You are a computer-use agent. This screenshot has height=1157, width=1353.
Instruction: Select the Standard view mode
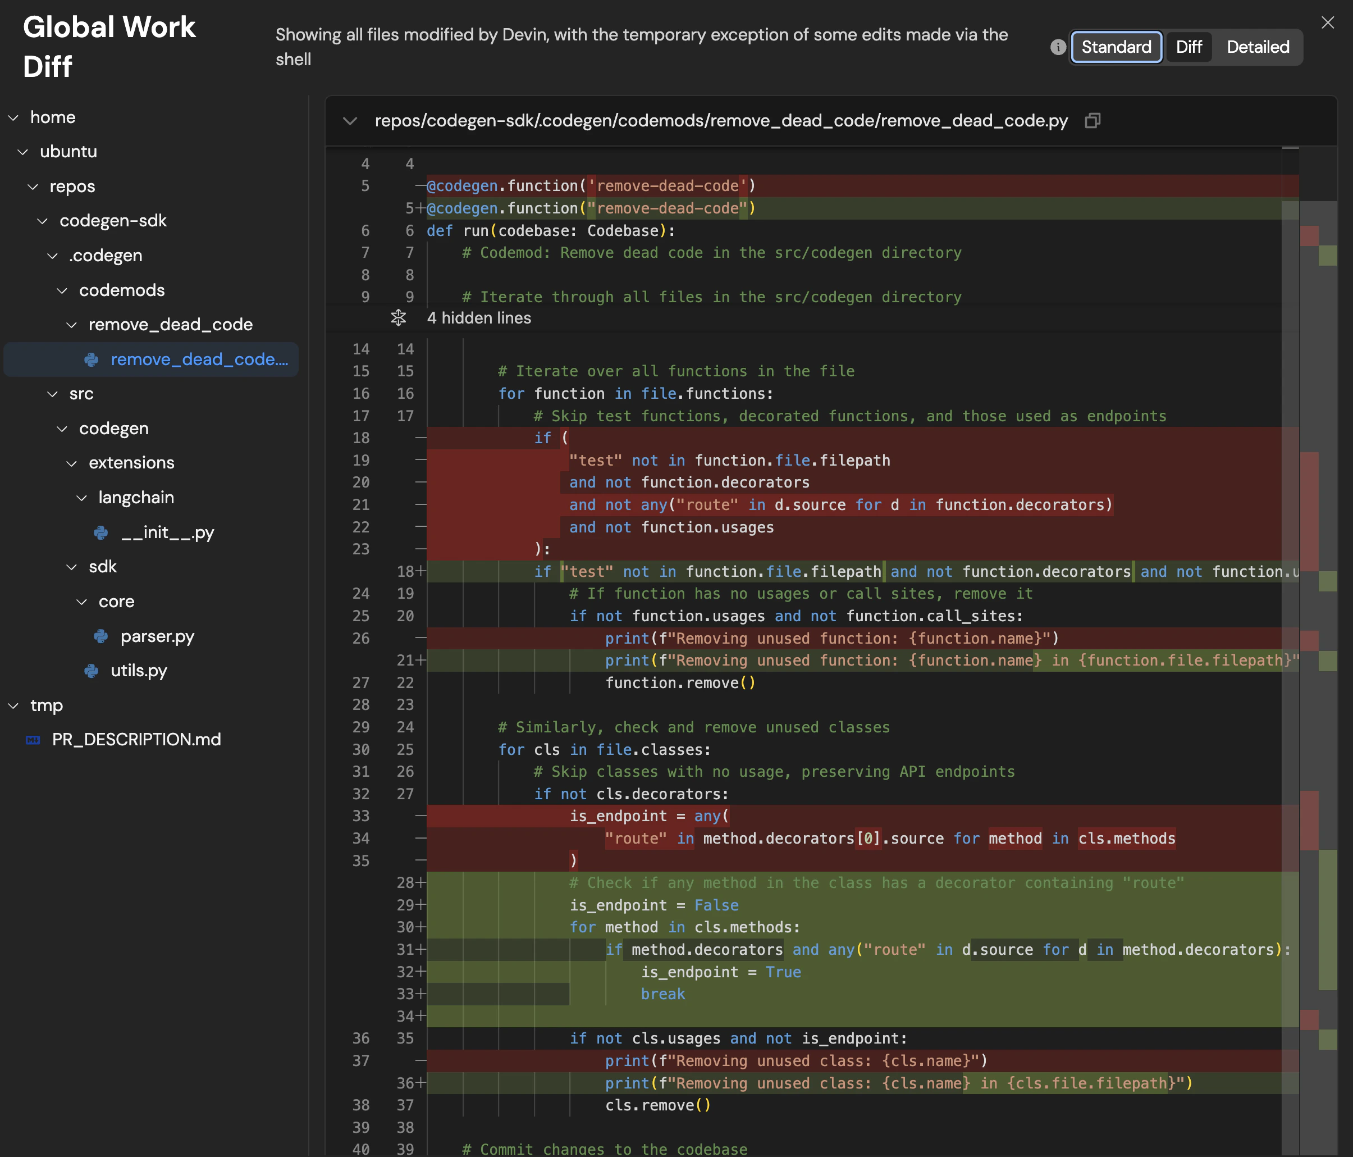click(1116, 47)
